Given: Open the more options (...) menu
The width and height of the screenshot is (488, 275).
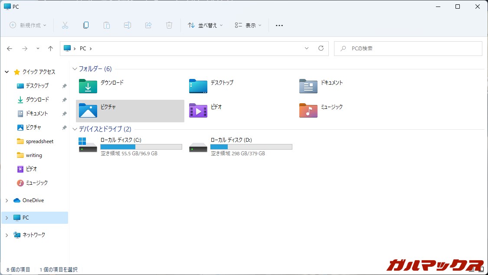Looking at the screenshot, I should pyautogui.click(x=279, y=25).
